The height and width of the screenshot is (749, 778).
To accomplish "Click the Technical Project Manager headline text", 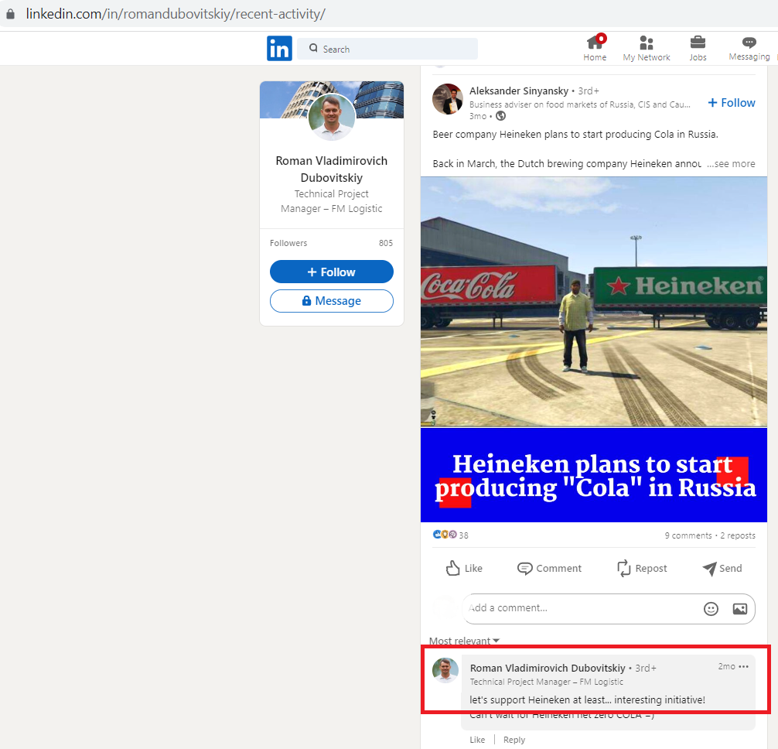I will 332,201.
